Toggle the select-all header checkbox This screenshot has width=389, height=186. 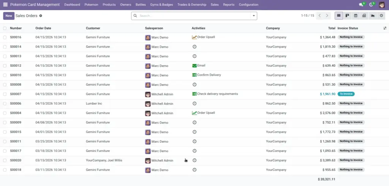click(5, 28)
